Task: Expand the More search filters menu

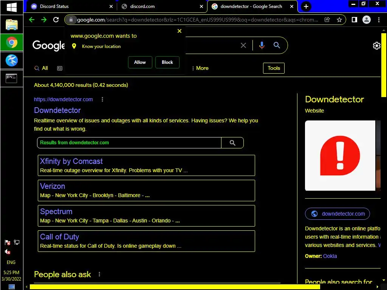Action: coord(200,68)
